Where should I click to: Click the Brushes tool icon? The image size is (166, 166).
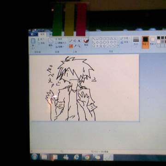pyautogui.click(x=86, y=41)
